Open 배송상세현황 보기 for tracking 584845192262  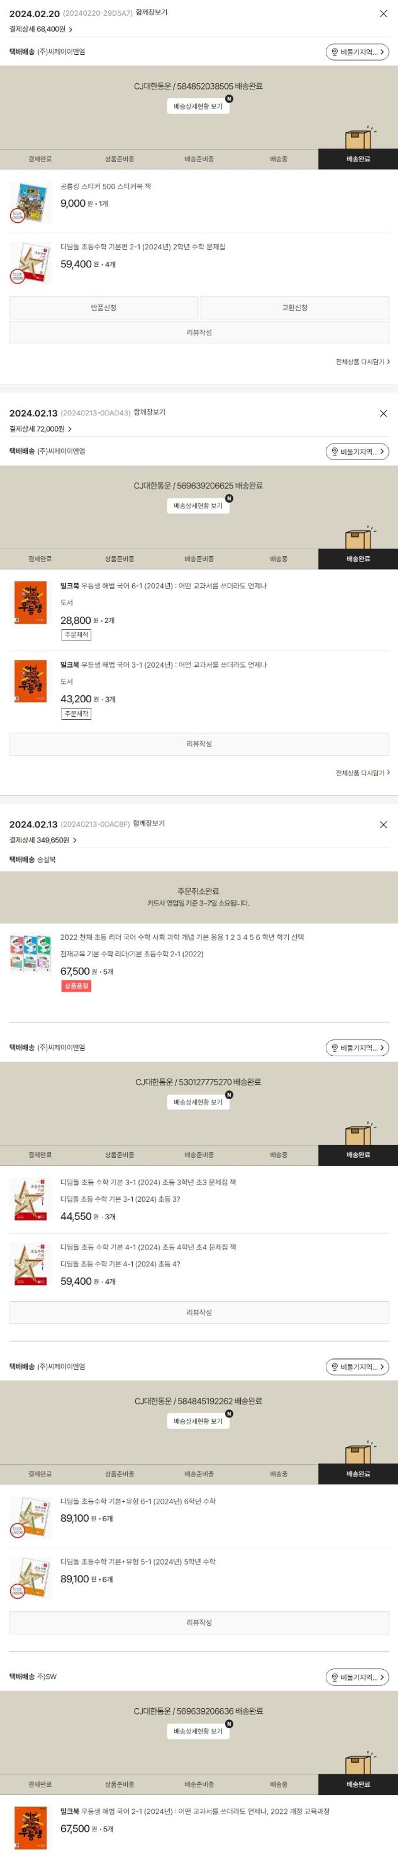[x=198, y=1421]
